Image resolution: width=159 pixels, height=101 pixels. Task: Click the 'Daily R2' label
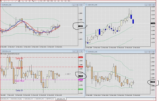19,59
